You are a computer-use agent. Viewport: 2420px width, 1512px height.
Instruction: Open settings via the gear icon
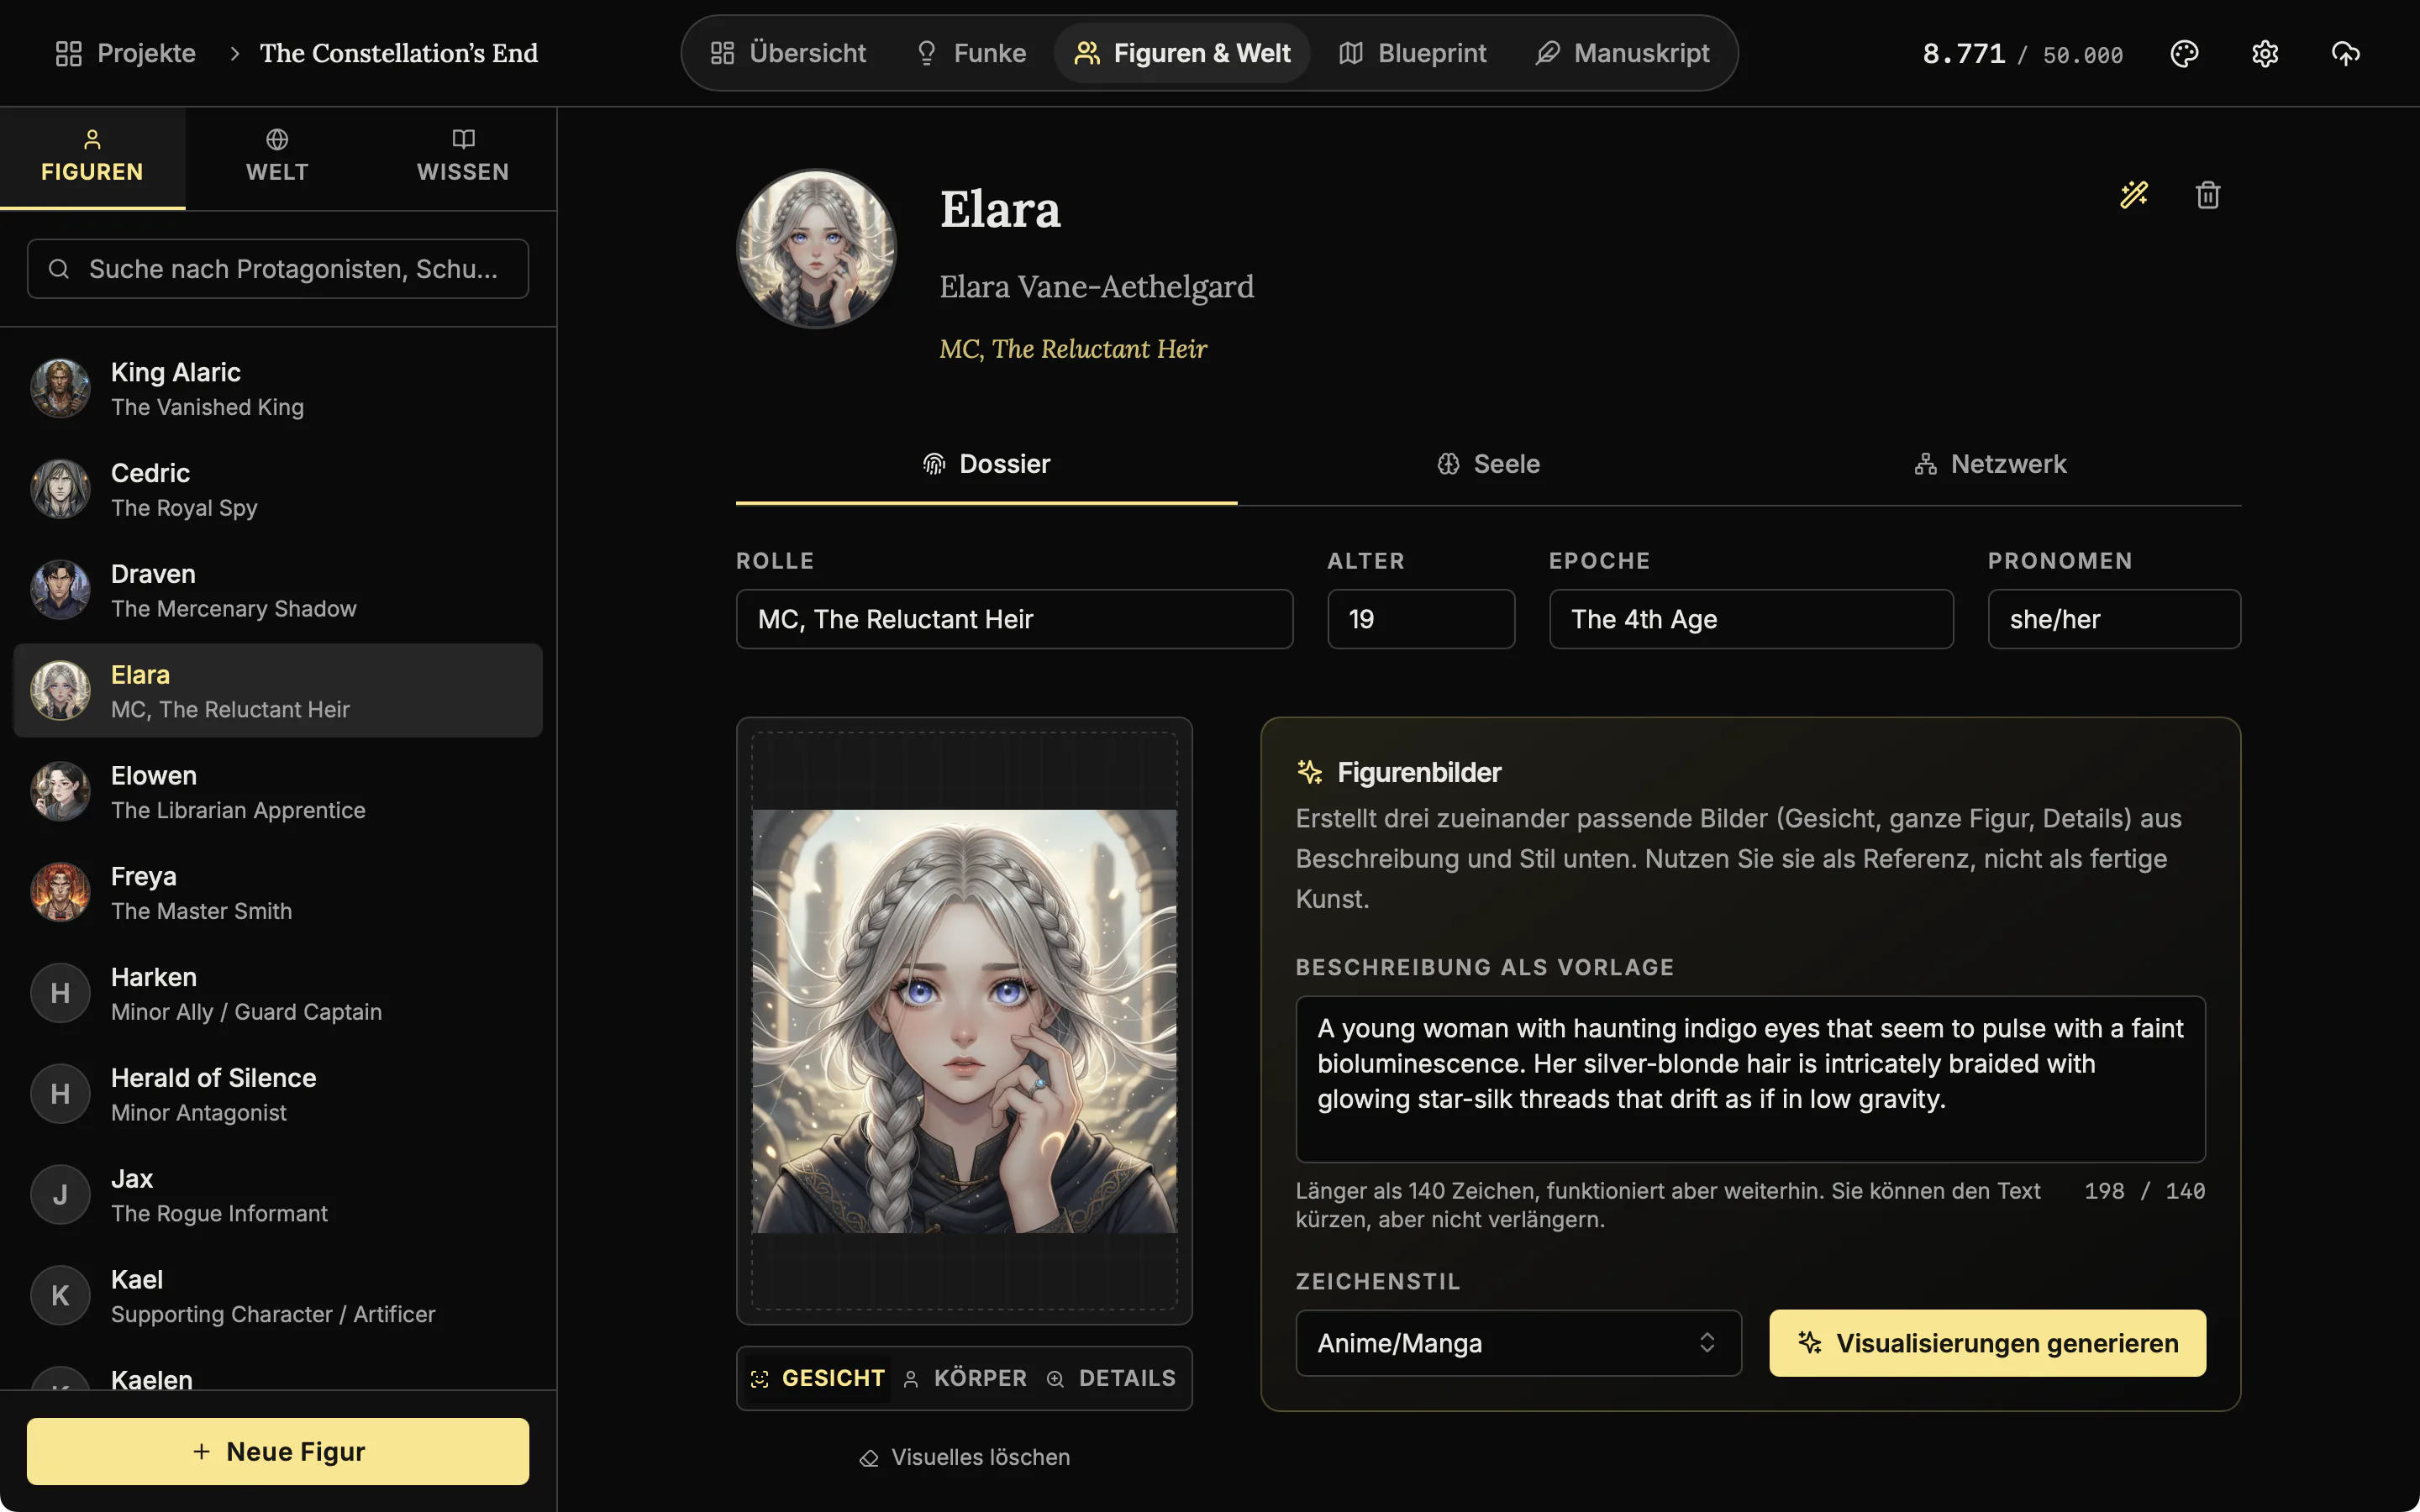pyautogui.click(x=2265, y=53)
